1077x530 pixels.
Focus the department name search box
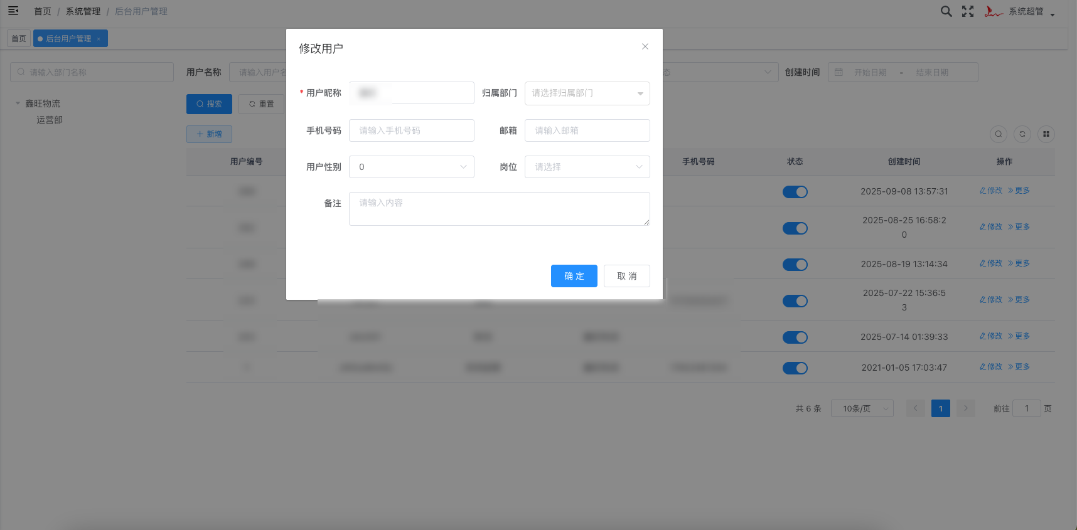click(92, 72)
